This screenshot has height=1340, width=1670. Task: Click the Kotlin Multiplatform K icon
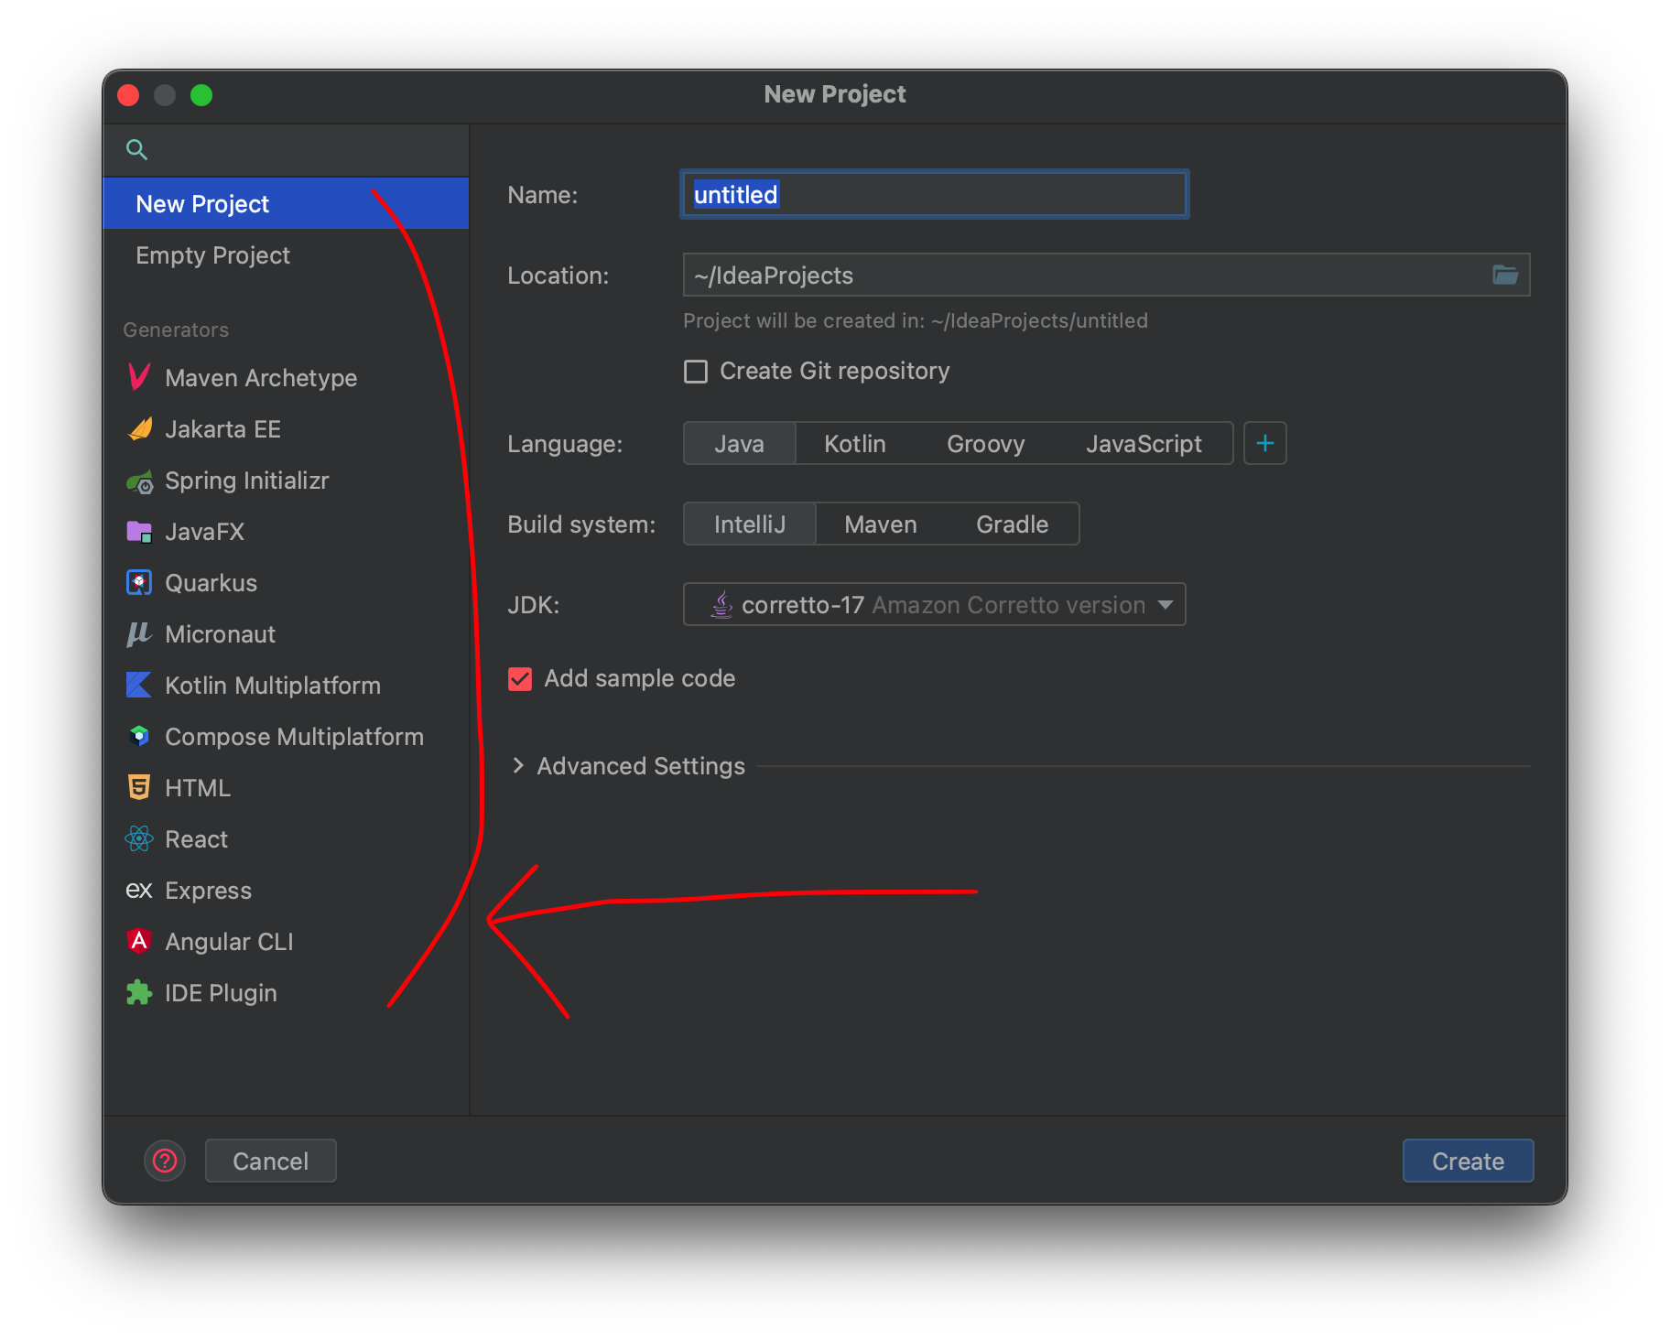pos(139,686)
